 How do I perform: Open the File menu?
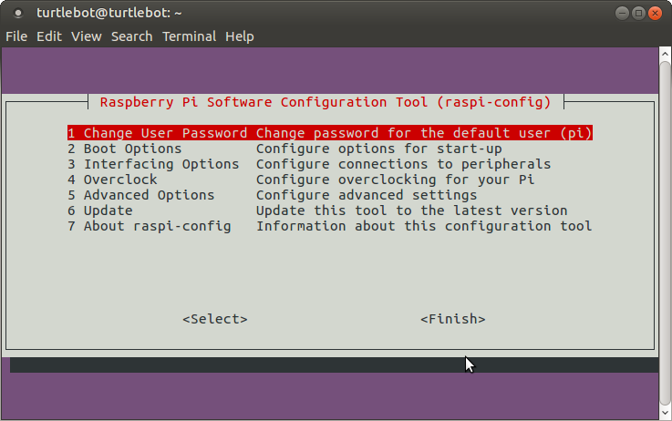tap(16, 36)
